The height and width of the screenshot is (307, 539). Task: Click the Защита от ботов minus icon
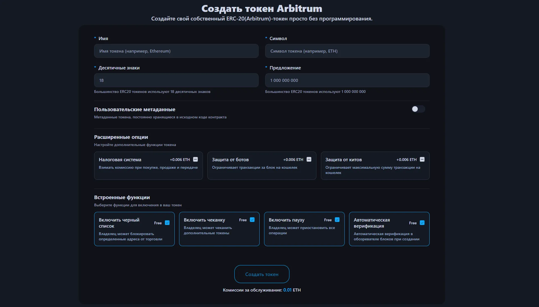tap(309, 159)
